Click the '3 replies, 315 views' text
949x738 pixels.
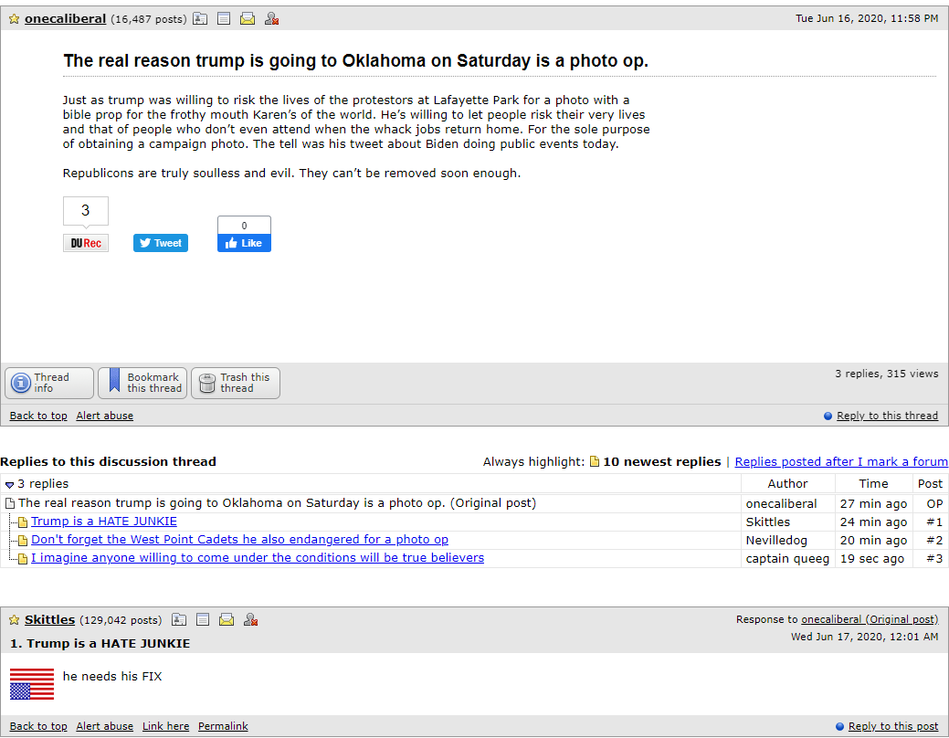(887, 374)
